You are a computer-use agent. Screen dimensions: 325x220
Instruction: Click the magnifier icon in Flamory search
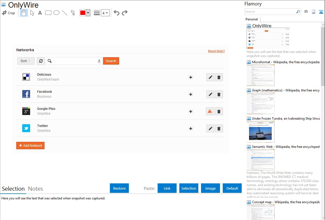(x=298, y=12)
